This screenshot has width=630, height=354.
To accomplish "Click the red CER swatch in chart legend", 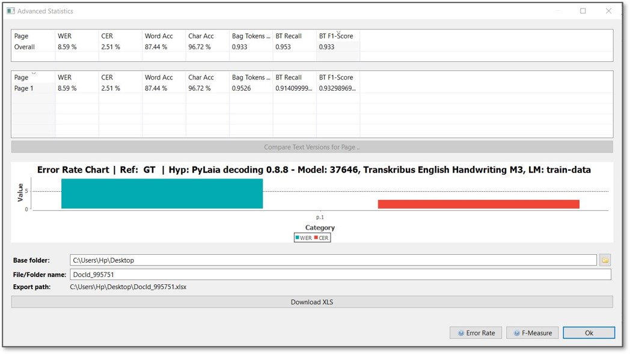I will (316, 237).
